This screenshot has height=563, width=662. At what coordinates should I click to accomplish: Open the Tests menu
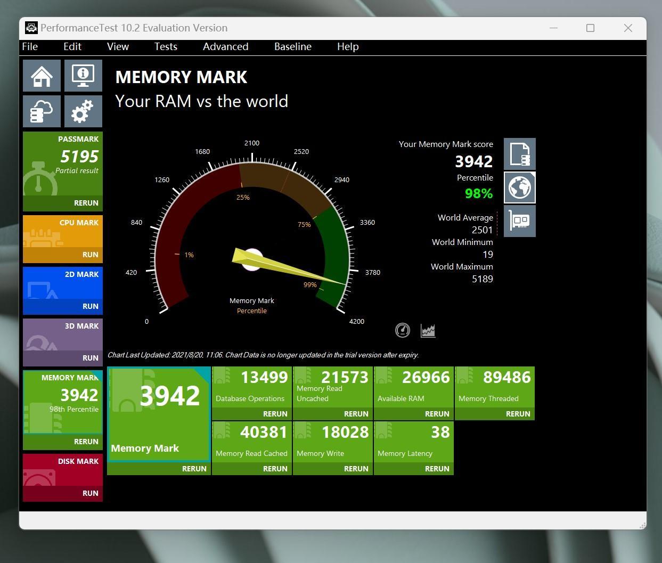pyautogui.click(x=166, y=47)
